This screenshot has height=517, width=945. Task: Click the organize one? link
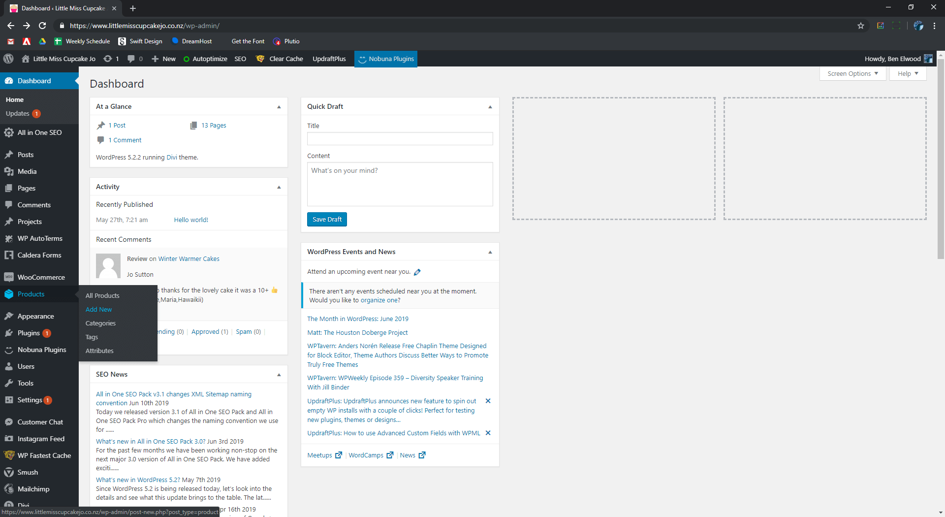coord(380,300)
